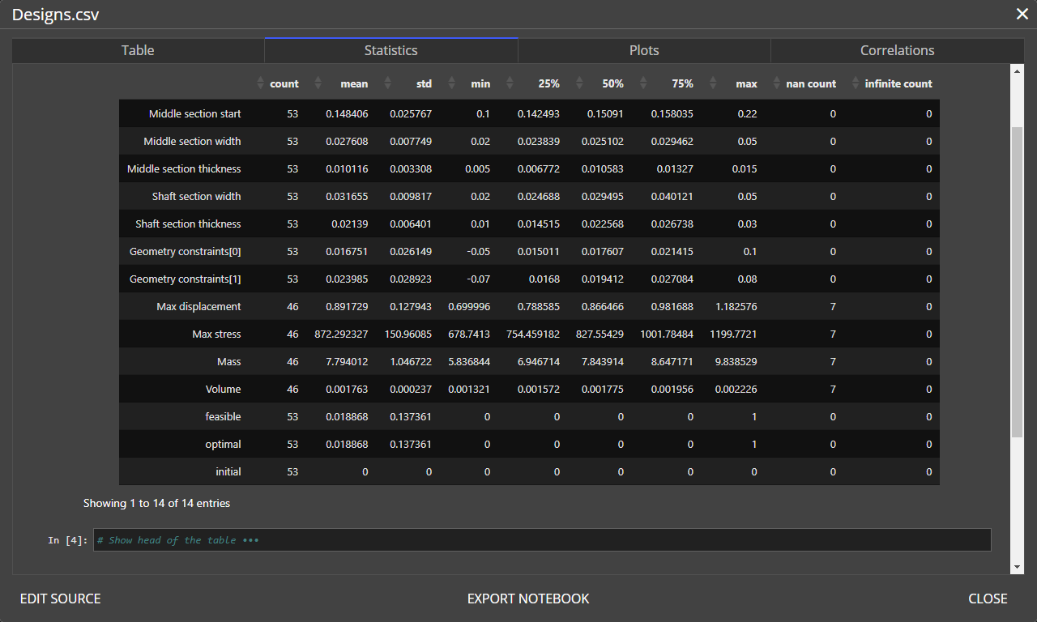Expand the collapsed code cell ellipsis

coord(250,540)
